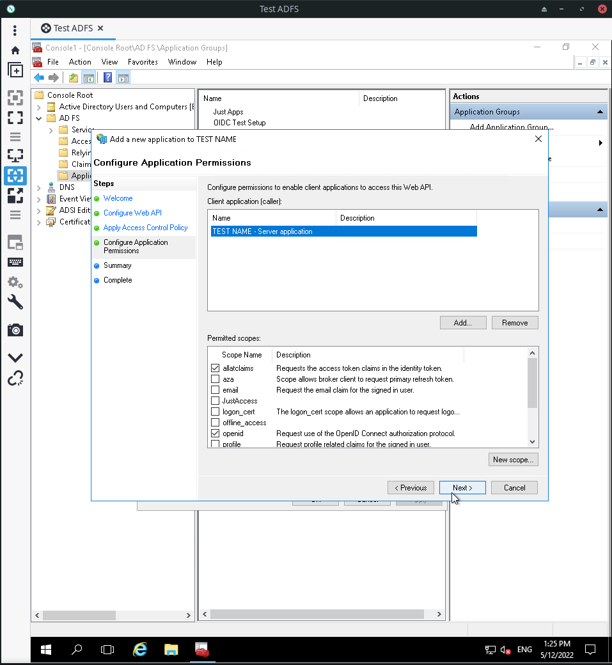Click the permitted scopes scrollbar down arrow
612x665 pixels.
[532, 442]
